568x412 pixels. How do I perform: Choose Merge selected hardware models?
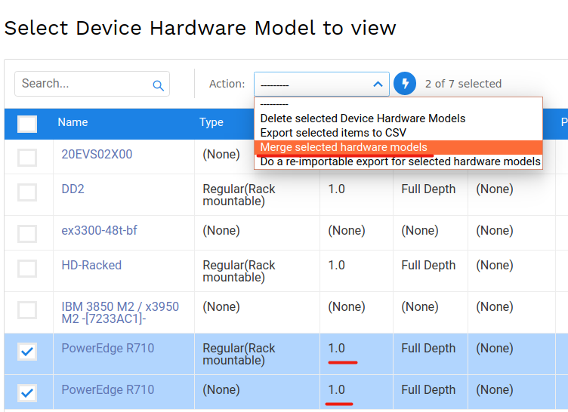click(399, 147)
